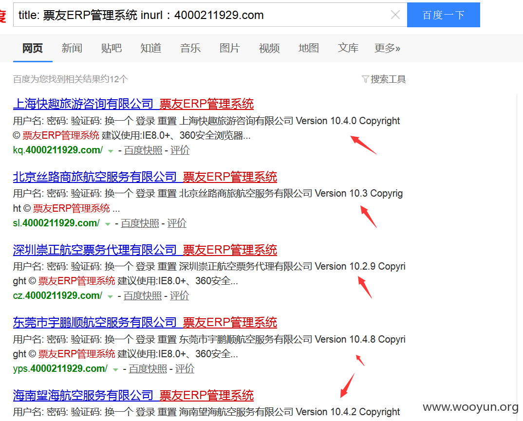Expand dropdown arrow after cz.4000211929.com
The height and width of the screenshot is (421, 523).
coord(110,297)
